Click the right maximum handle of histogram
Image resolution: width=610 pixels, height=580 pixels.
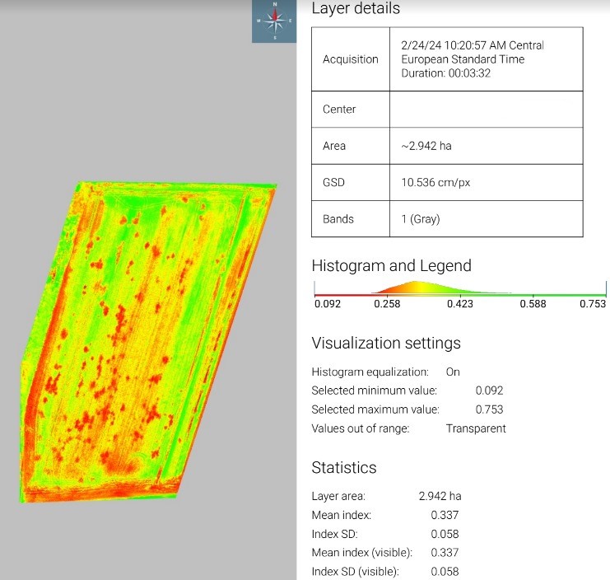[x=606, y=288]
